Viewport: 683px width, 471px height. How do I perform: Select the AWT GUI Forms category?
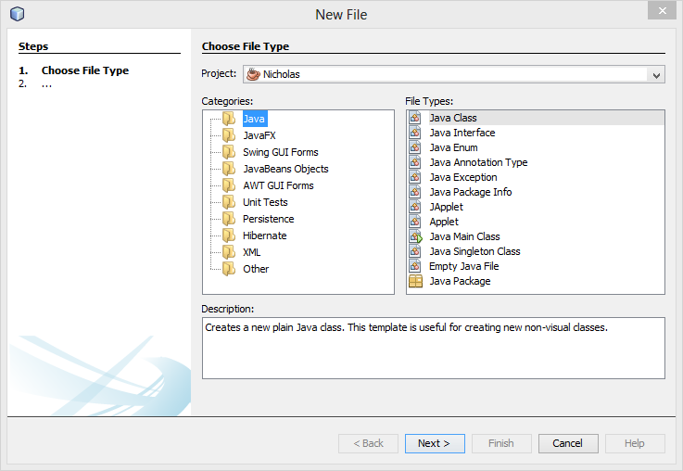click(x=278, y=185)
